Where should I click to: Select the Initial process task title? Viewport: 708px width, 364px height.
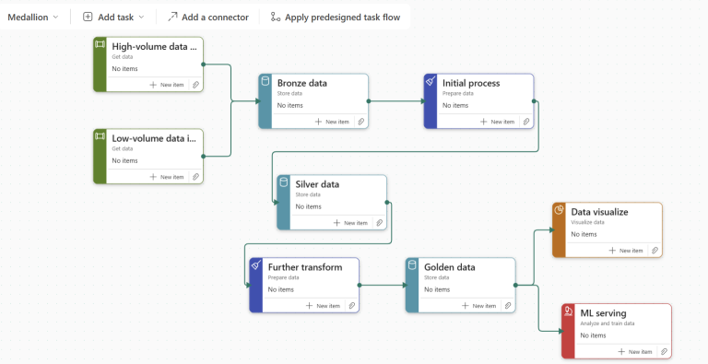(x=471, y=83)
